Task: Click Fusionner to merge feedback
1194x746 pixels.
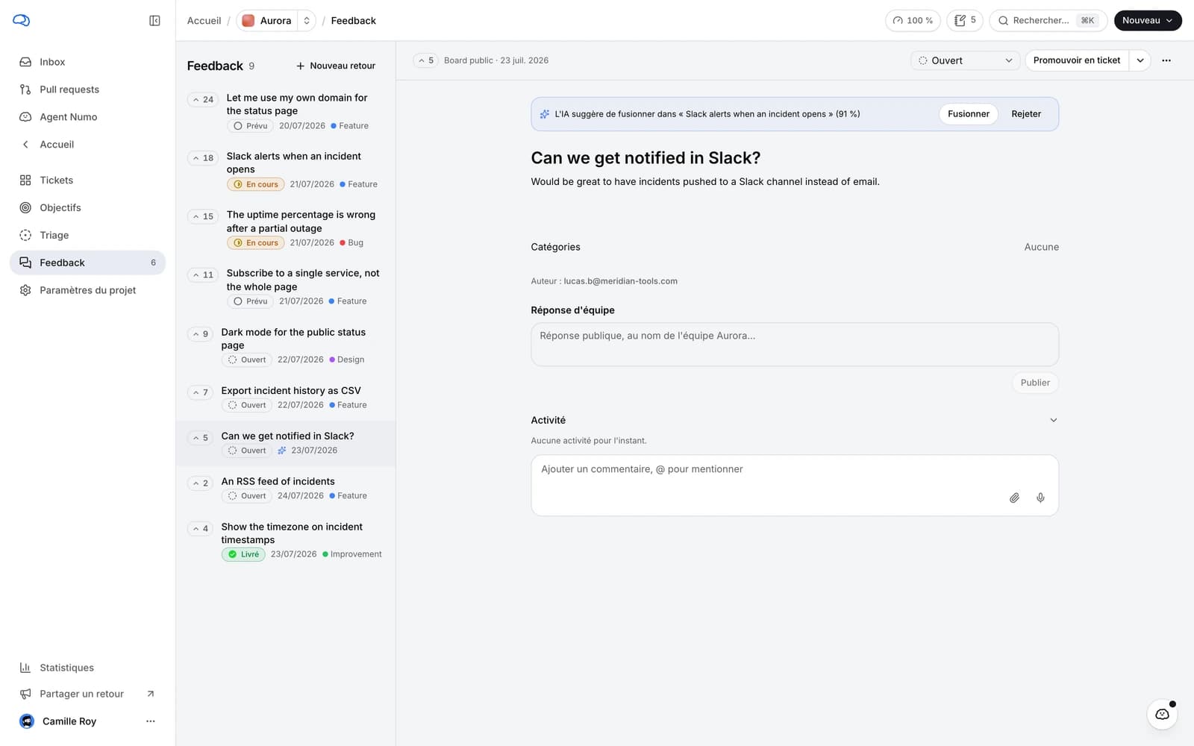Action: (x=969, y=114)
